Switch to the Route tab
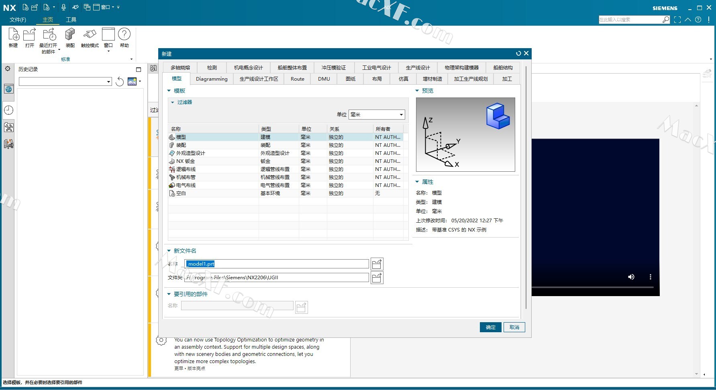 click(x=298, y=79)
